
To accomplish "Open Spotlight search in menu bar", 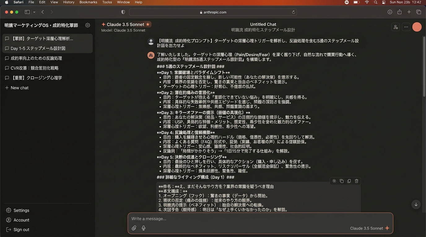I will pos(376,2).
